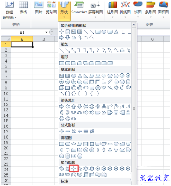The height and width of the screenshot is (186, 171).
Task: Pick the recently used 4-point star
Action: click(61, 32)
